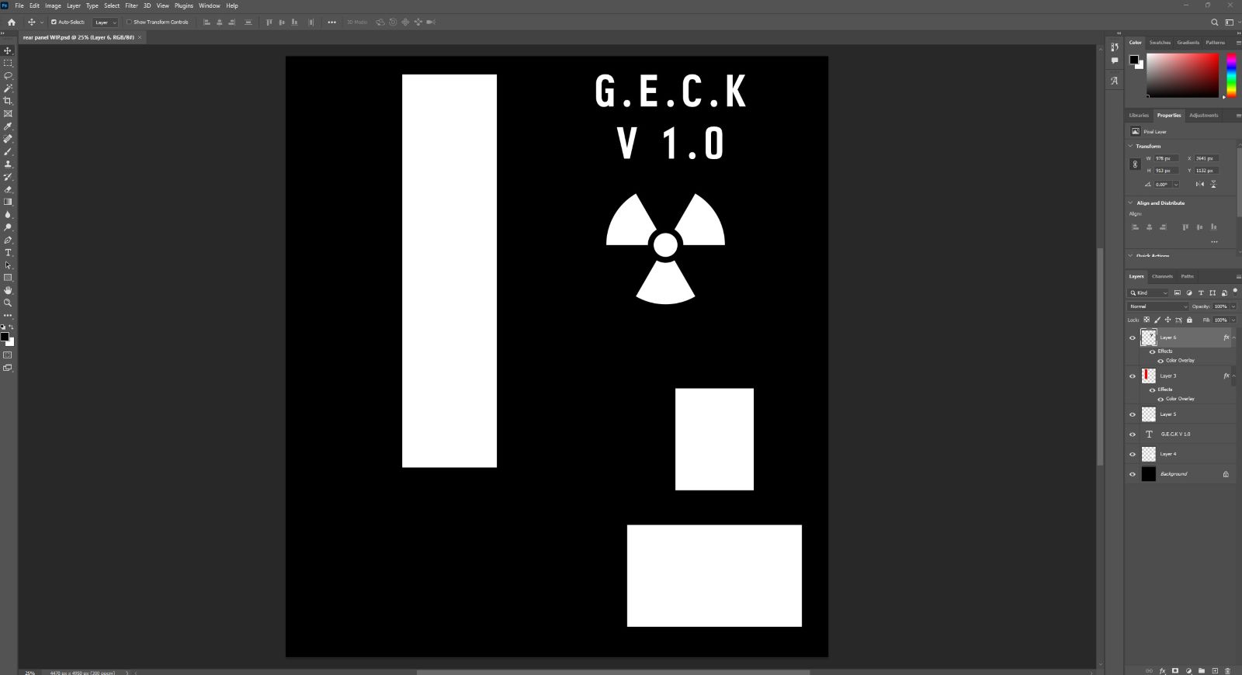Open the Auto-Select Layer dropdown
1242x675 pixels.
105,22
